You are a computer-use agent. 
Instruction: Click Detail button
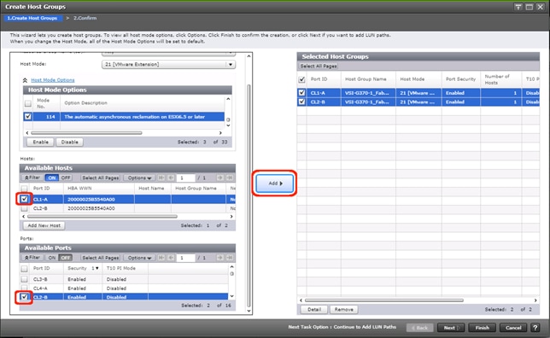(314, 310)
